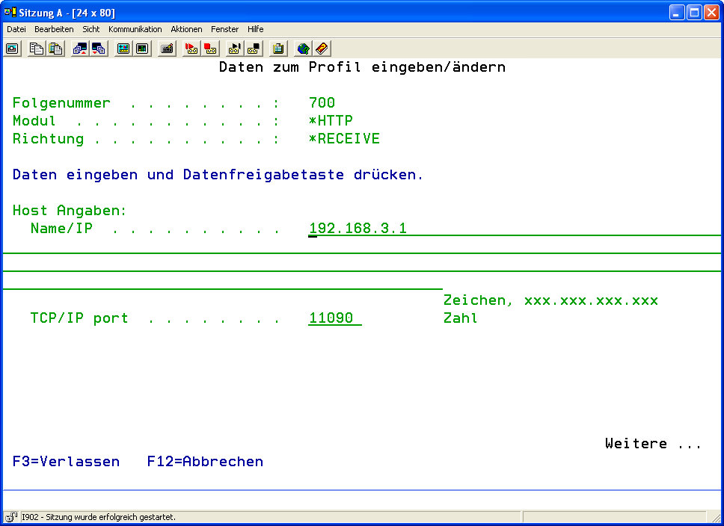Click the Print Screen toolbar icon

(x=12, y=49)
